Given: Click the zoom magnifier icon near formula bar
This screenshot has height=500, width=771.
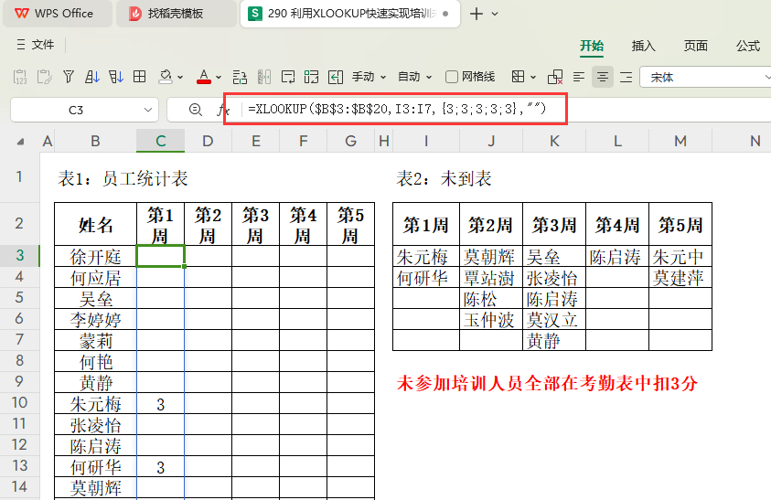Looking at the screenshot, I should pos(196,110).
